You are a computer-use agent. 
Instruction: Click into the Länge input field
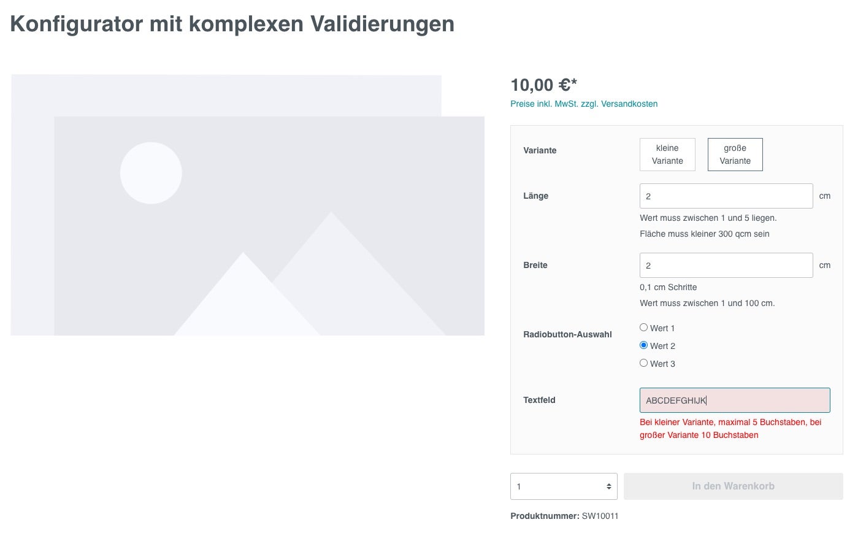[x=726, y=196]
